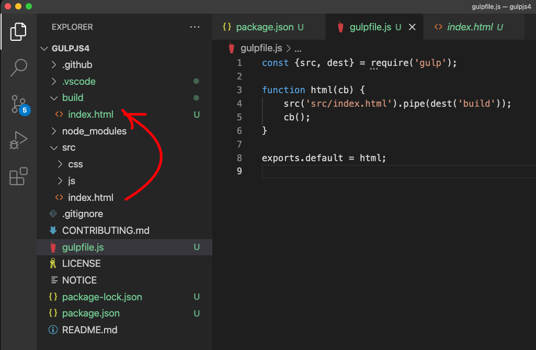This screenshot has height=350, width=536.
Task: Click the brackets icon on index.html tab
Action: 438,27
